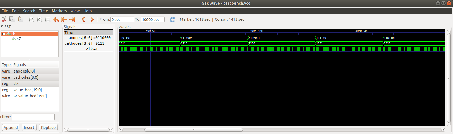This screenshot has height=134, width=453.
Task: Click the Paste traces icon
Action: click(x=20, y=19)
